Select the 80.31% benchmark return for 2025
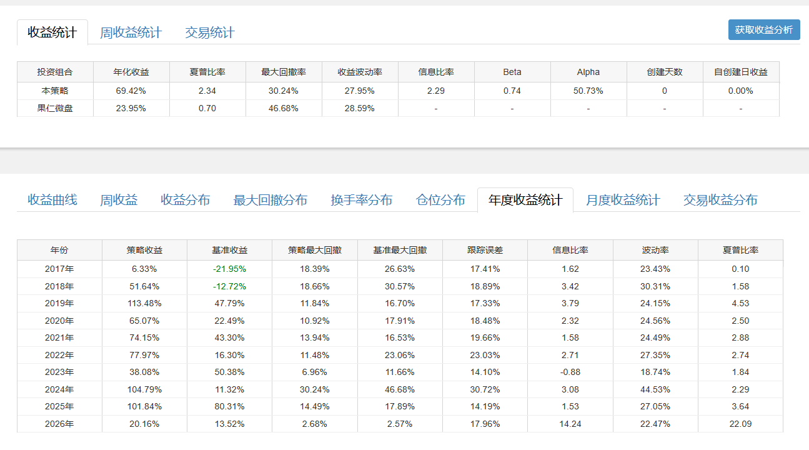Image resolution: width=809 pixels, height=450 pixels. click(230, 406)
